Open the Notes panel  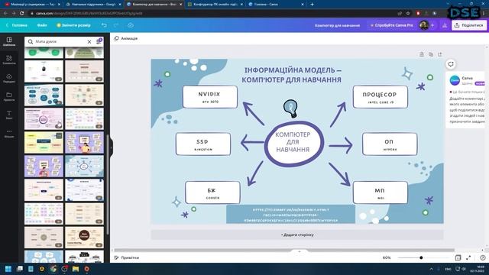[x=127, y=257]
